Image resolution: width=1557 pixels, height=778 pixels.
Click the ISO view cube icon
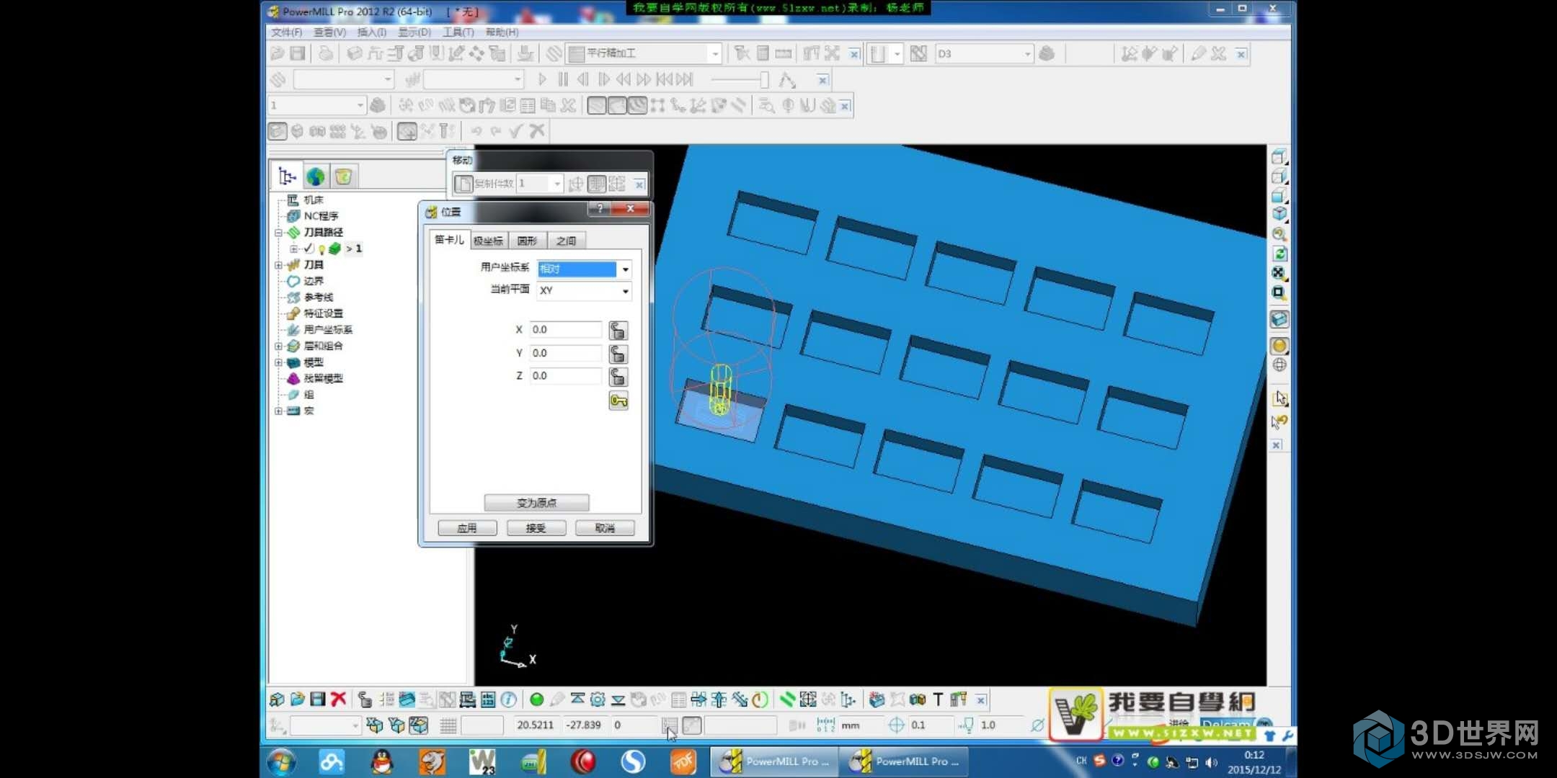click(x=1279, y=213)
